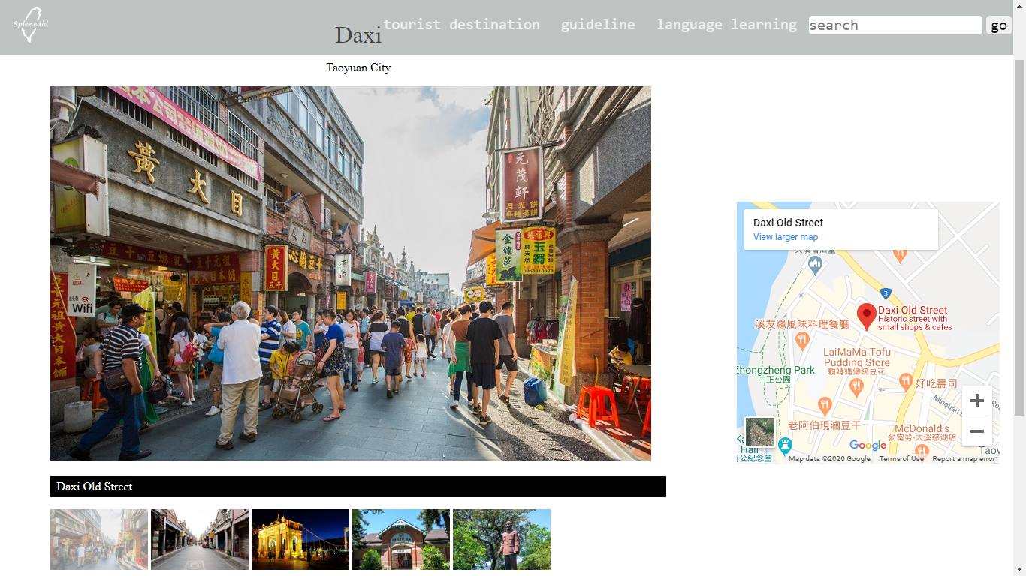Select the illuminated bridge night thumbnail

300,539
